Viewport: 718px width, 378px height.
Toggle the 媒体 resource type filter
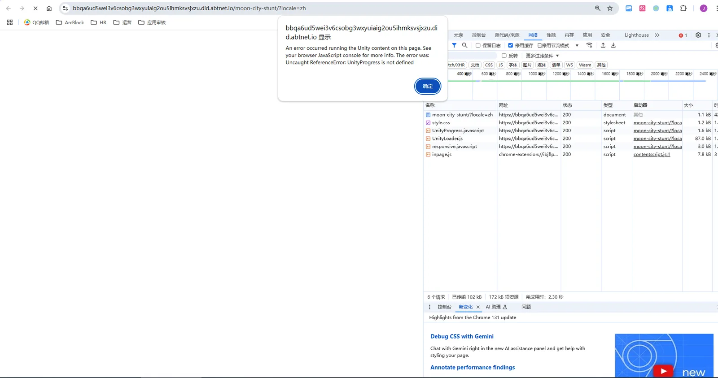pyautogui.click(x=542, y=65)
